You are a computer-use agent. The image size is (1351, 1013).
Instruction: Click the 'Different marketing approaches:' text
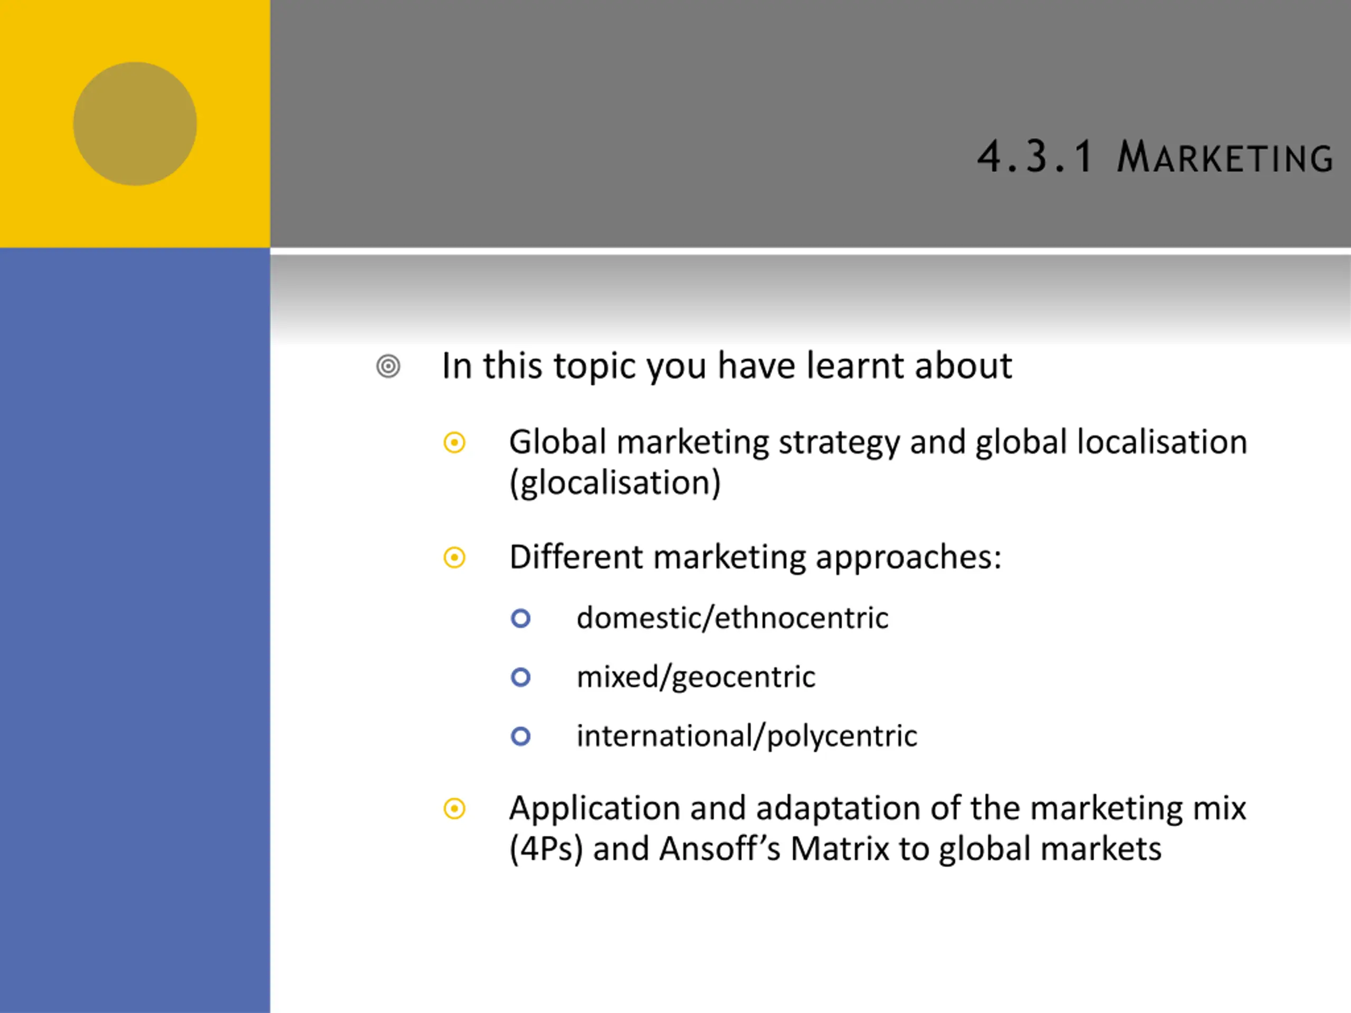(x=756, y=558)
